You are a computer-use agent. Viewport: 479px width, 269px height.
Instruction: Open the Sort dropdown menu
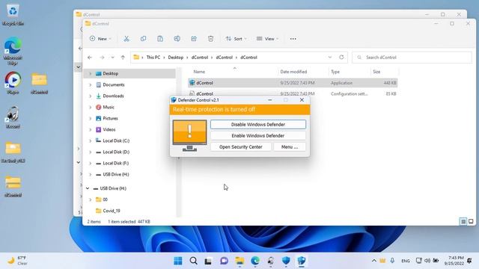tap(236, 39)
